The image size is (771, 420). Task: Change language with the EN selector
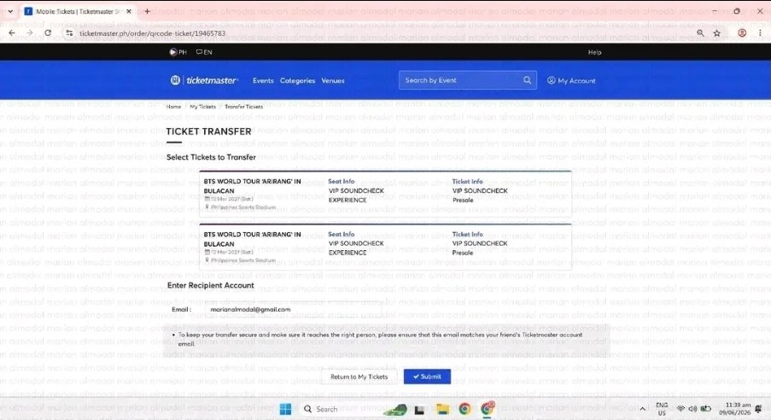[x=204, y=51]
